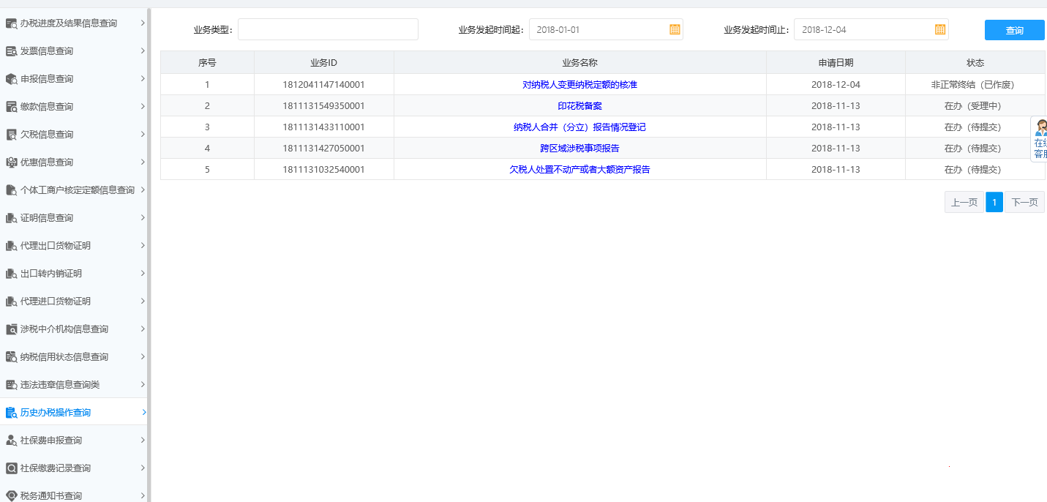Click the 社保缴费记录查询 magnifier icon
The width and height of the screenshot is (1047, 502).
coord(11,468)
